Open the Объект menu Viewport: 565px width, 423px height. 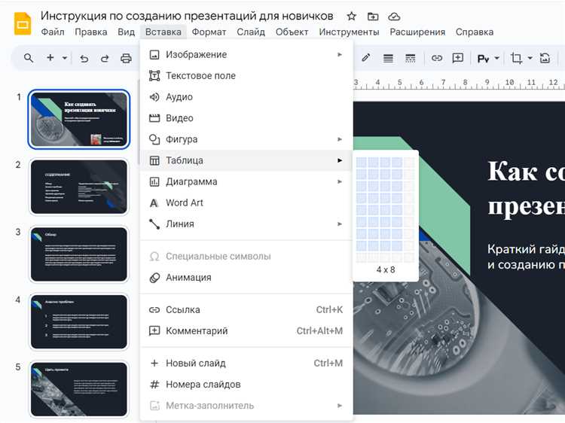(292, 32)
